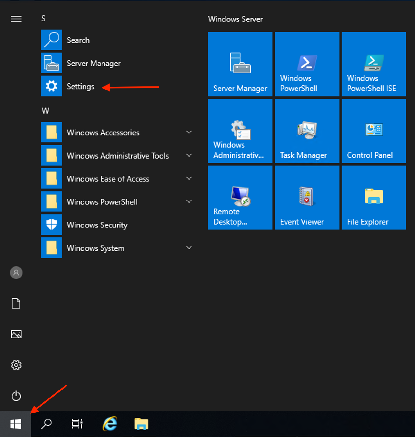Image resolution: width=415 pixels, height=437 pixels.
Task: Click the 'Server Manager' label in app list
Action: 94,64
